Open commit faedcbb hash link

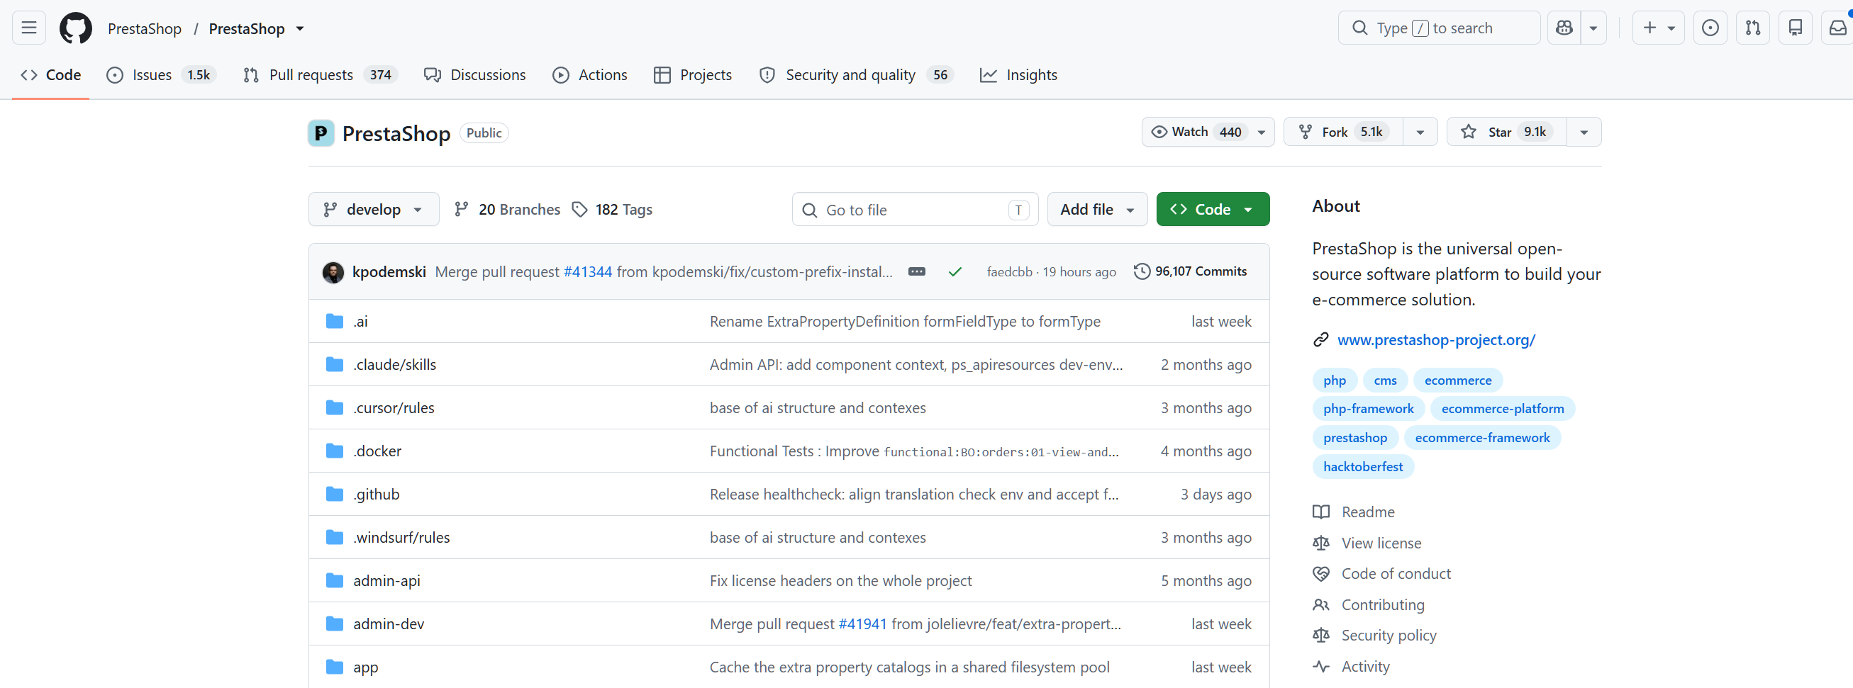pyautogui.click(x=1009, y=272)
